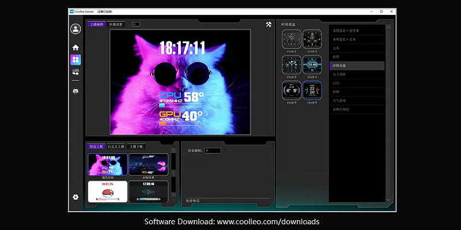The width and height of the screenshot is (461, 230).
Task: Choose the clock-1 watch face icon
Action: pos(291,39)
